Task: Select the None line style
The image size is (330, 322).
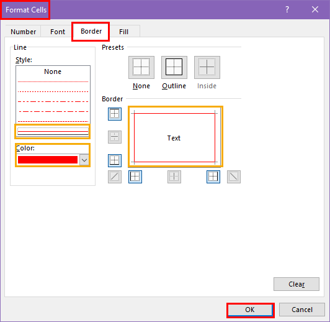Action: (53, 71)
